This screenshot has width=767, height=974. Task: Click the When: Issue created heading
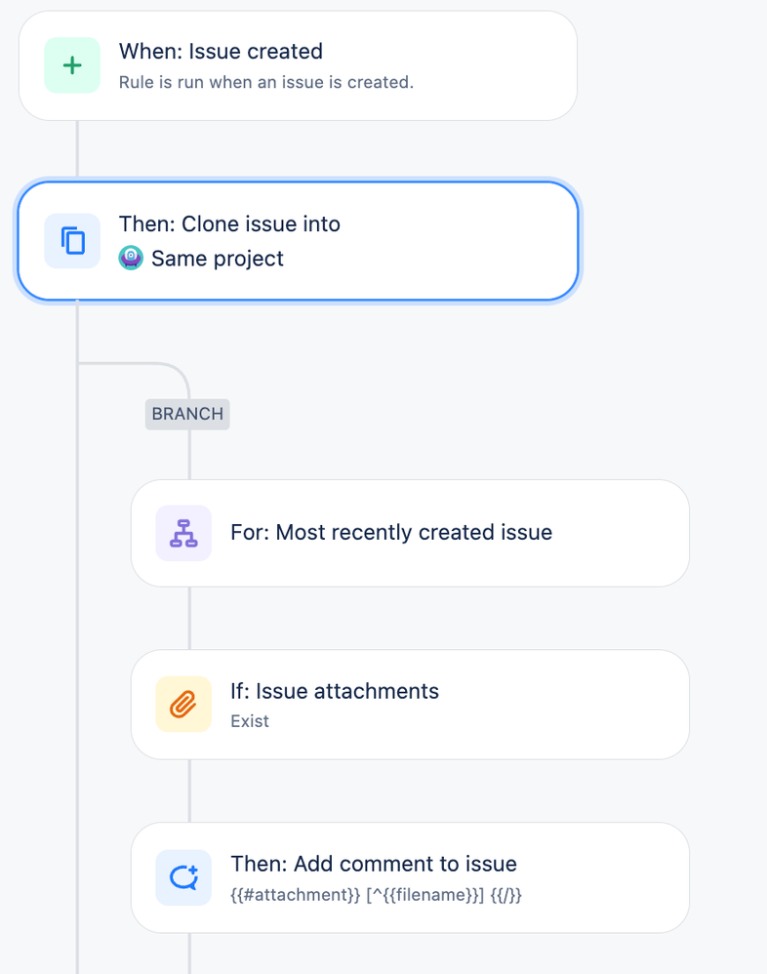point(221,51)
